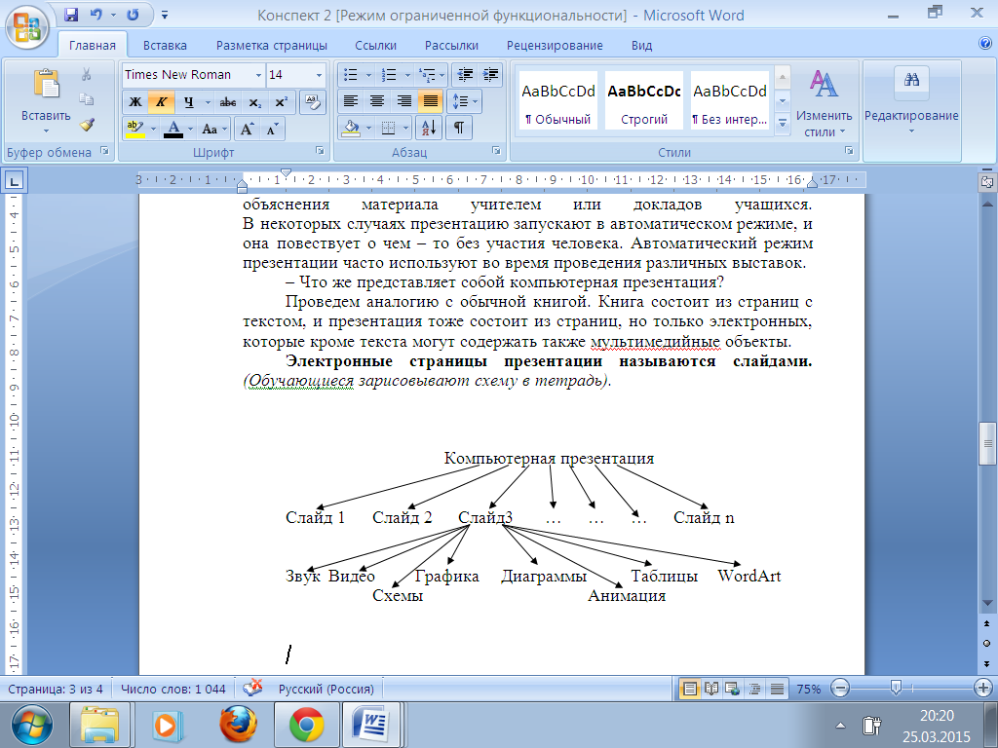
Task: Apply strikethrough formatting
Action: 227,102
